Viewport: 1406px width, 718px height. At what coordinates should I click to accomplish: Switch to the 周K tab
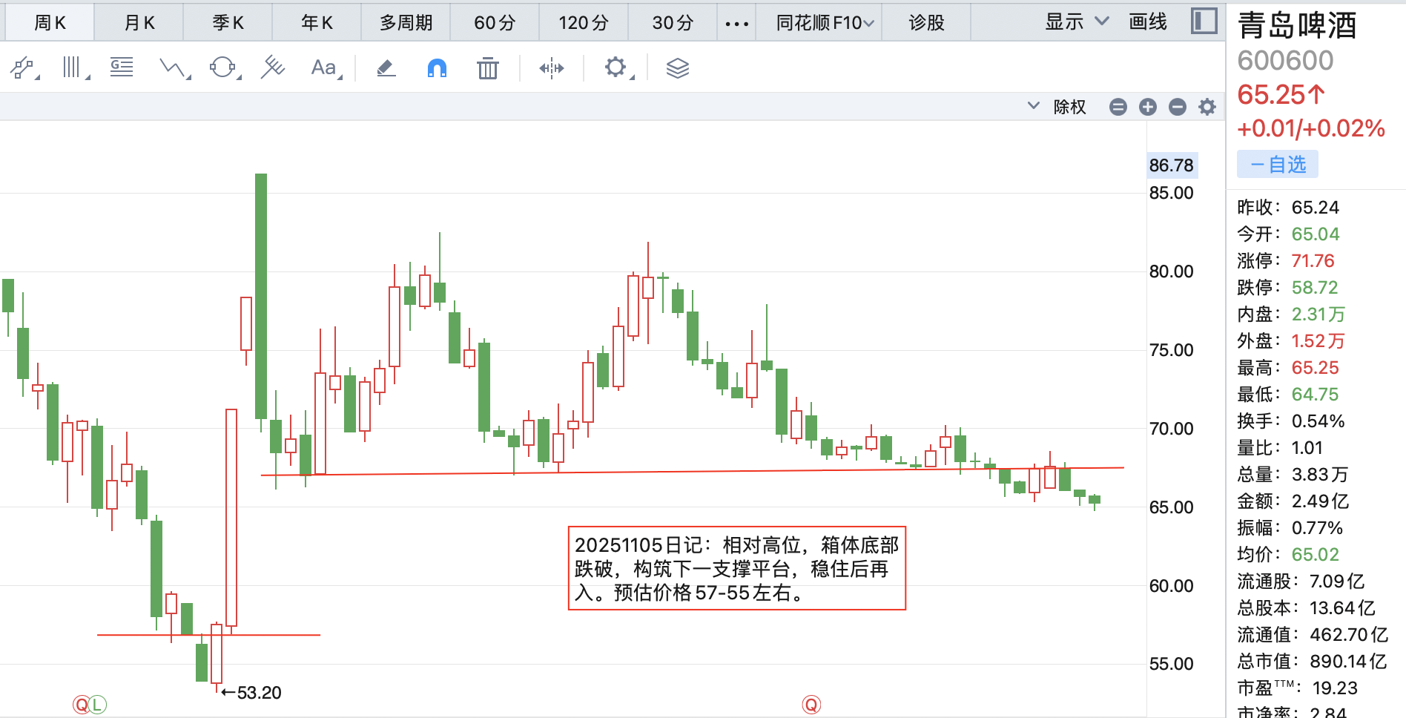50,23
